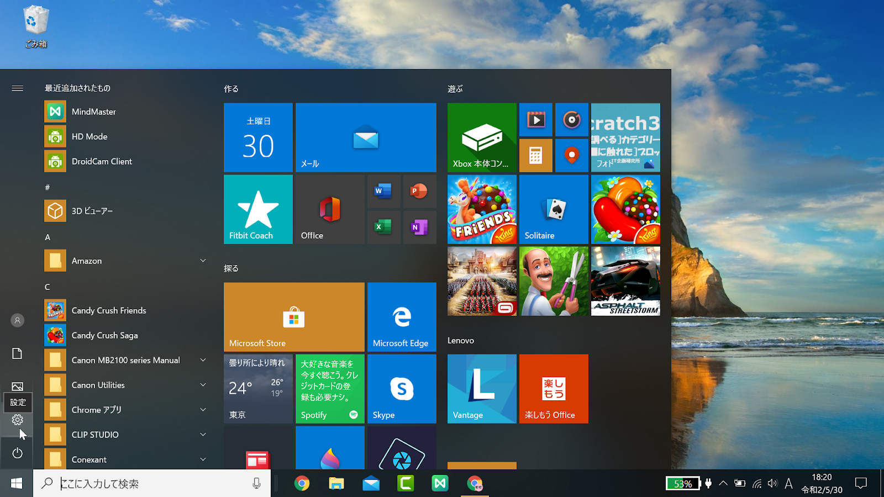This screenshot has height=497, width=884.
Task: Launch MindMaster from recently added list
Action: pyautogui.click(x=126, y=112)
